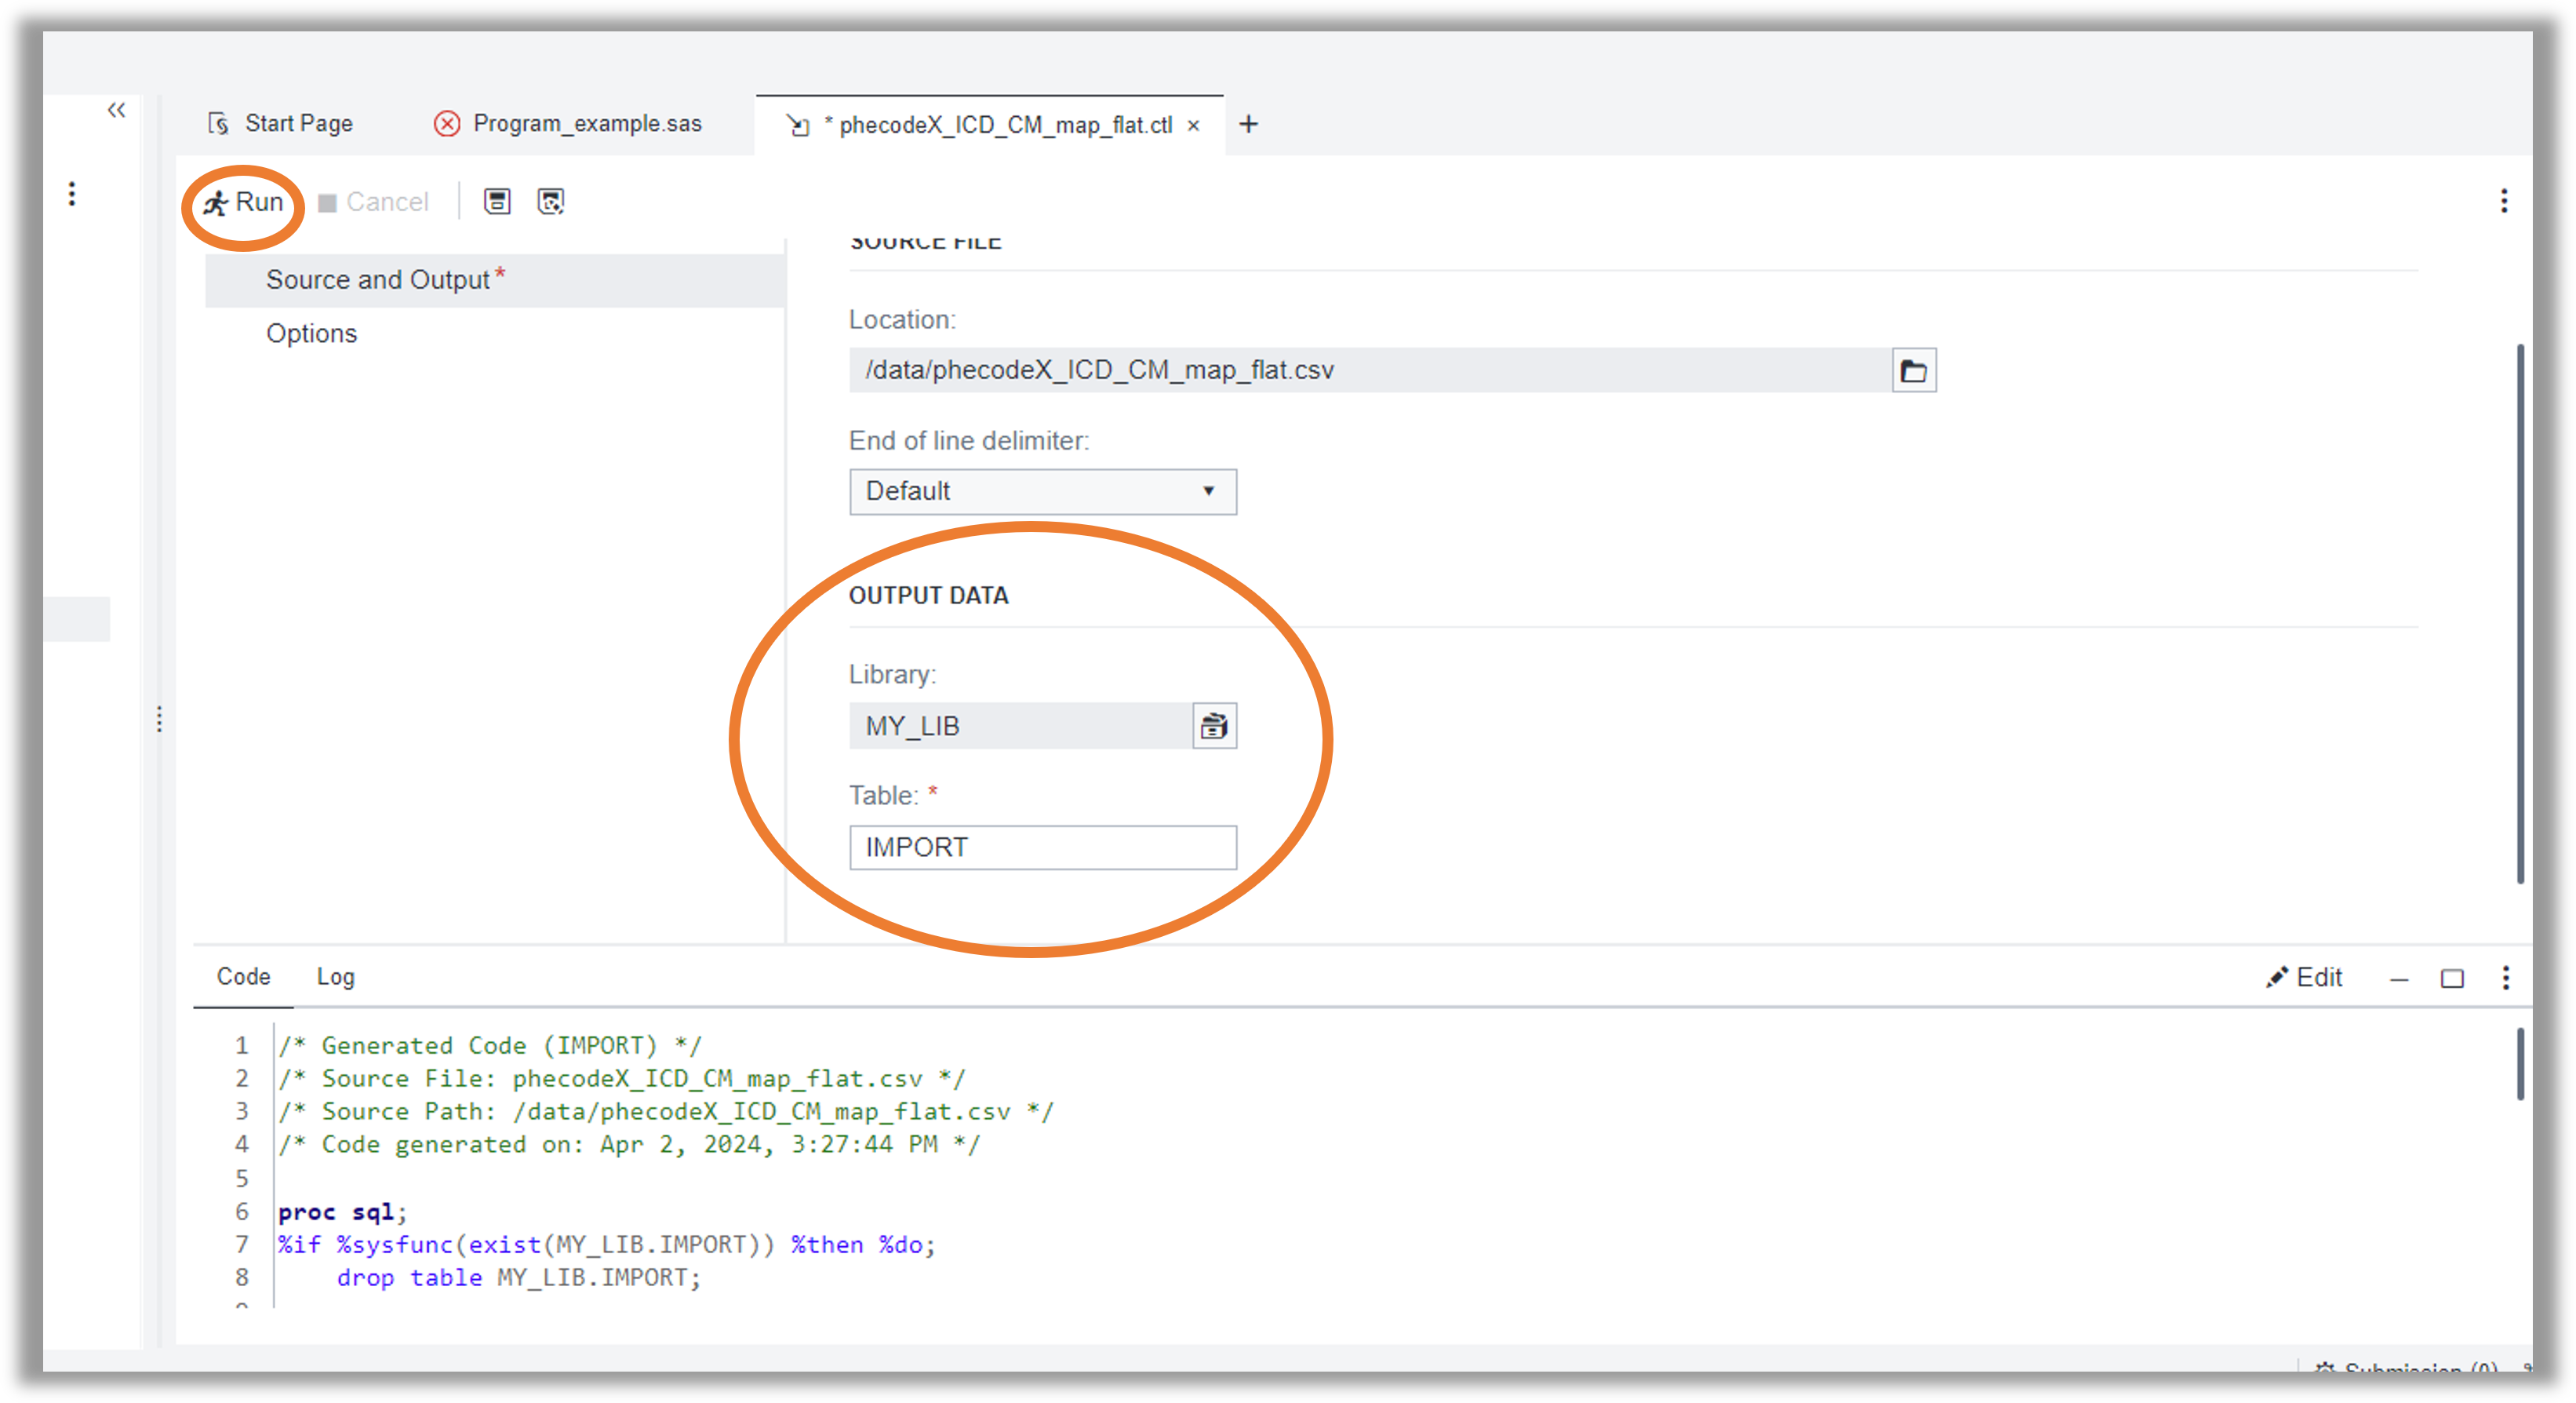Viewport: 2576px width, 1403px height.
Task: Minimize the code pane
Action: (x=2399, y=979)
